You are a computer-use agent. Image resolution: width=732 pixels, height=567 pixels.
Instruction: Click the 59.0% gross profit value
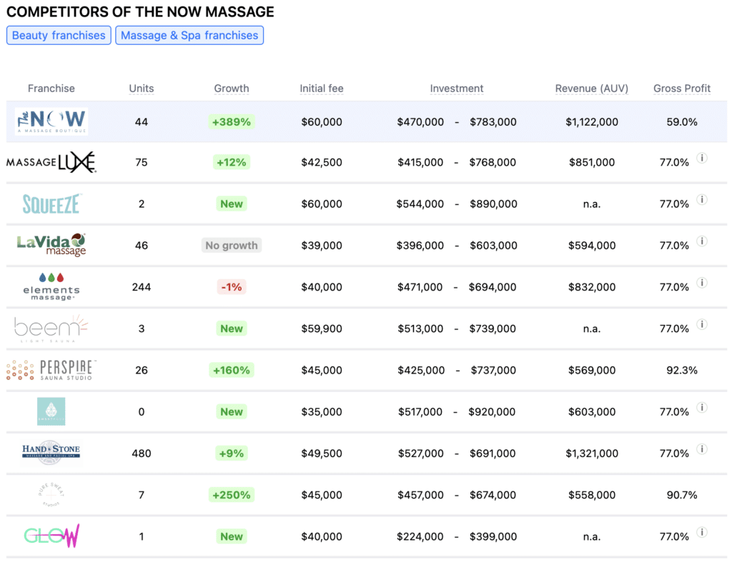tap(682, 122)
